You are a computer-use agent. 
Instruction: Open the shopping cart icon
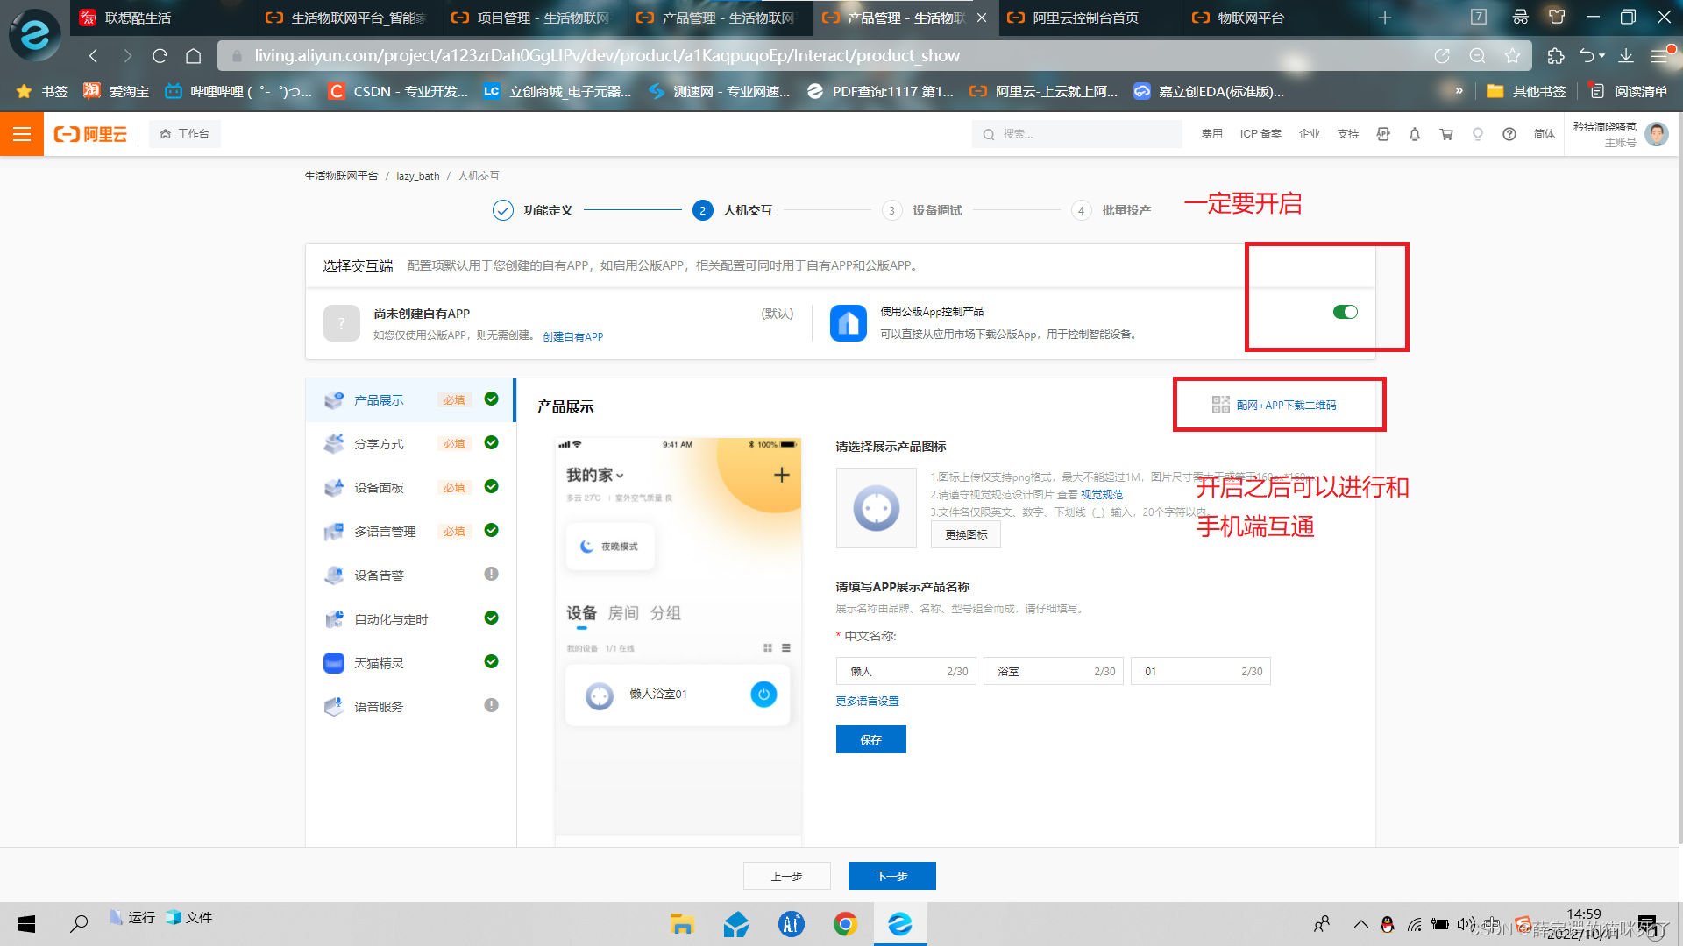tap(1446, 134)
